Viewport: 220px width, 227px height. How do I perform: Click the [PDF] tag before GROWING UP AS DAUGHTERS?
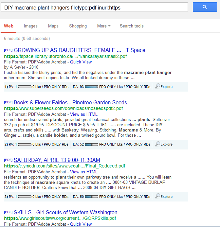[8, 50]
